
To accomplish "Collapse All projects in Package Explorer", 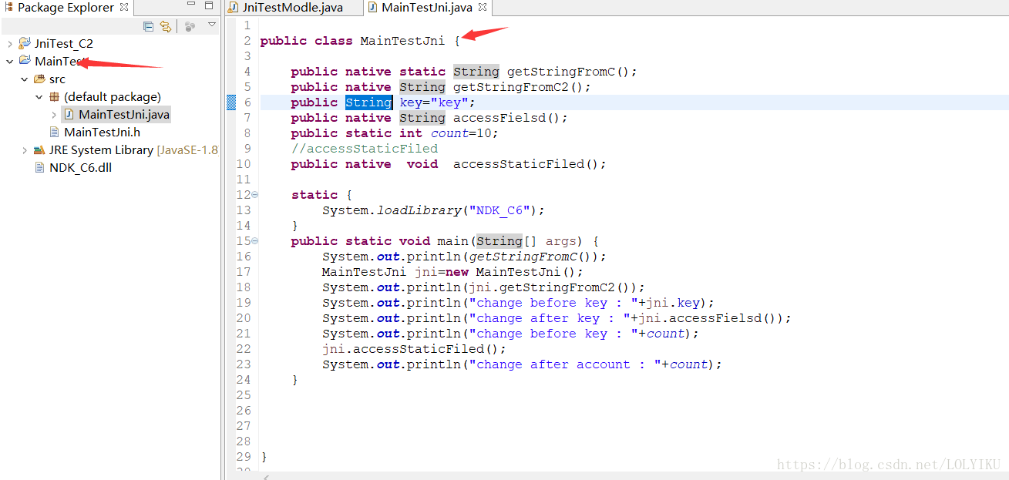I will click(148, 26).
